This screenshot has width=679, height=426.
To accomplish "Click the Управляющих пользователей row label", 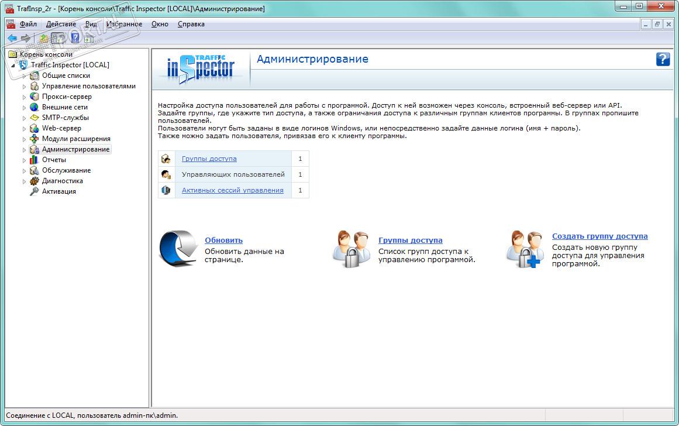I will 233,174.
